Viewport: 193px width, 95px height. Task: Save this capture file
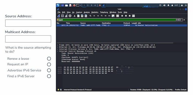[78, 16]
